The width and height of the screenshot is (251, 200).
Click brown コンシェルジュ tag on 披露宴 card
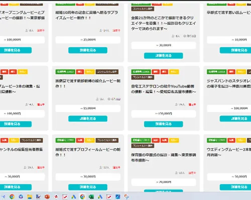[107, 72]
